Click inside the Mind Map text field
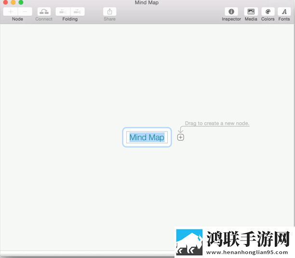 tap(147, 137)
